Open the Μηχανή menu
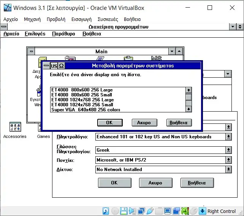 click(32, 19)
